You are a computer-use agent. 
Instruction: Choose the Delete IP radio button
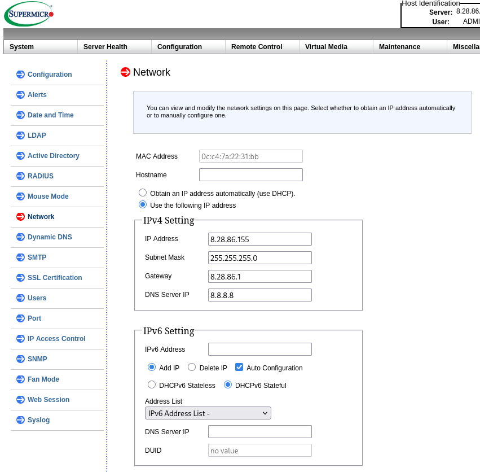point(192,367)
